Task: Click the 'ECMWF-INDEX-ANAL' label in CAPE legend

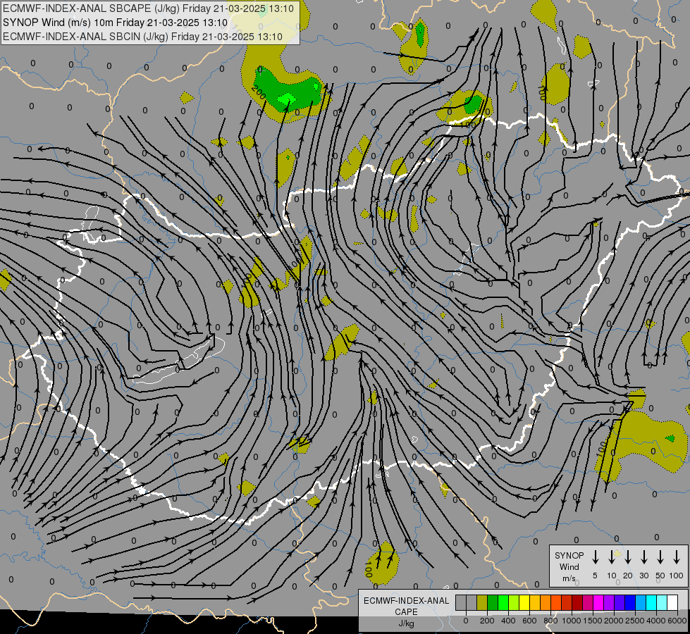Action: point(406,601)
